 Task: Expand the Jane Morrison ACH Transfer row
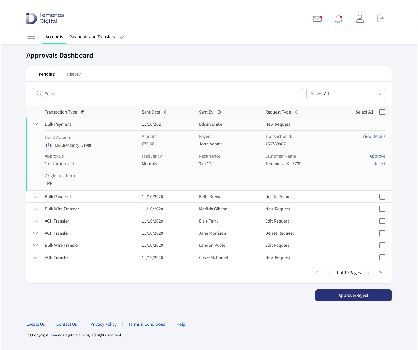[x=36, y=233]
